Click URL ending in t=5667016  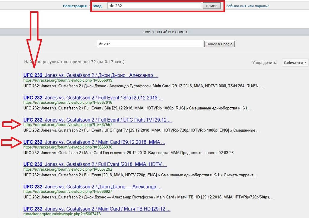pos(68,103)
